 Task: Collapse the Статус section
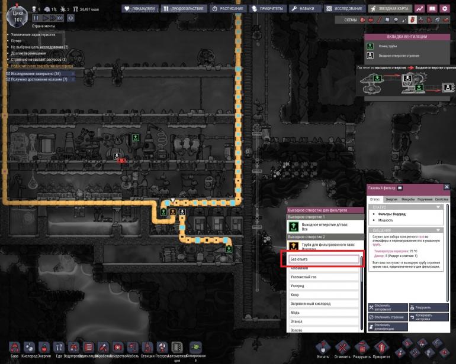click(x=438, y=207)
